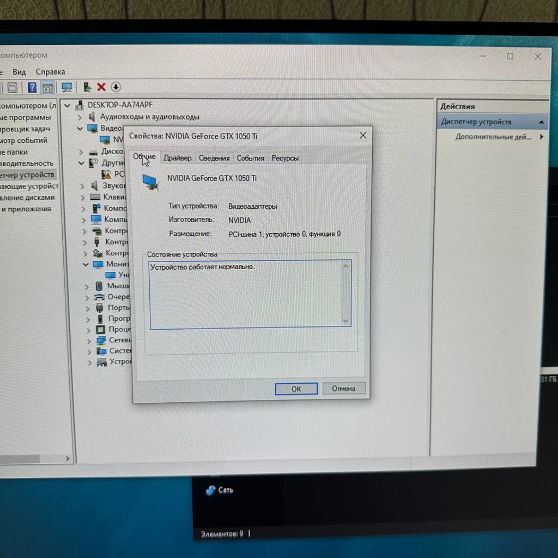Click the 'Элементов: 9' status bar text
Viewport: 558px width, 558px height.
coord(222,534)
